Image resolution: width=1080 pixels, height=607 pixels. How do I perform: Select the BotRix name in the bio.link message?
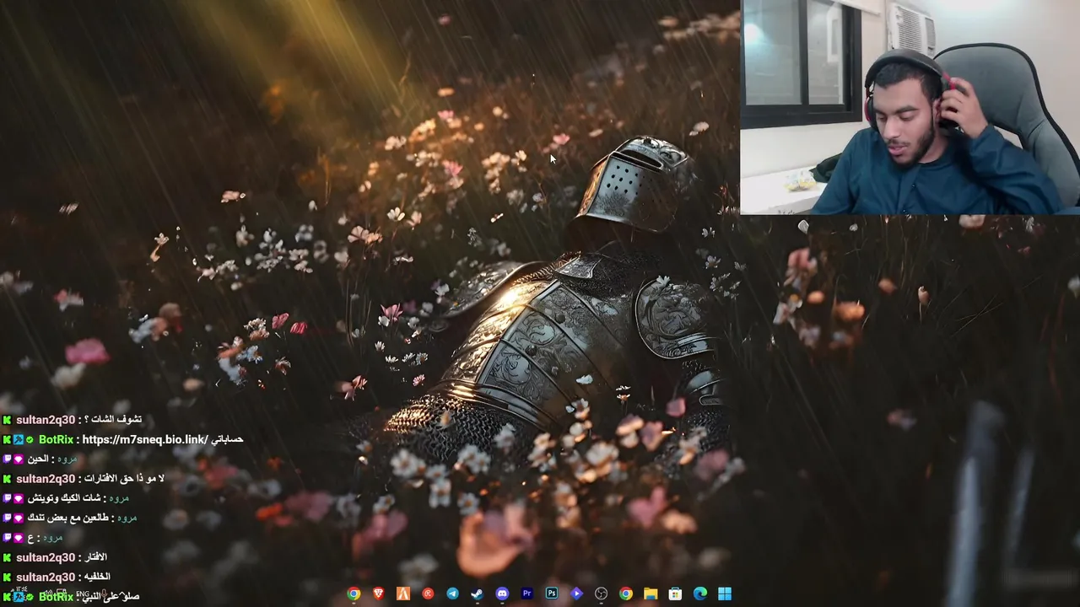[56, 439]
